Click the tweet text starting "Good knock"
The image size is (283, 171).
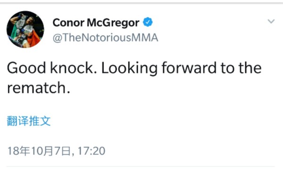click(134, 78)
